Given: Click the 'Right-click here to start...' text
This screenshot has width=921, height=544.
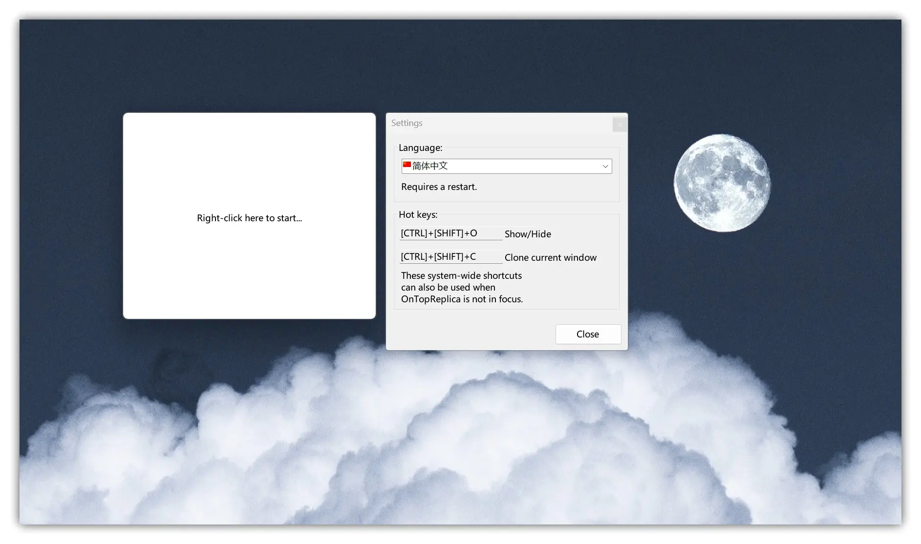Looking at the screenshot, I should pos(250,218).
